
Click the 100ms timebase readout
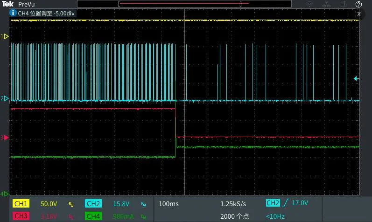tap(168, 204)
